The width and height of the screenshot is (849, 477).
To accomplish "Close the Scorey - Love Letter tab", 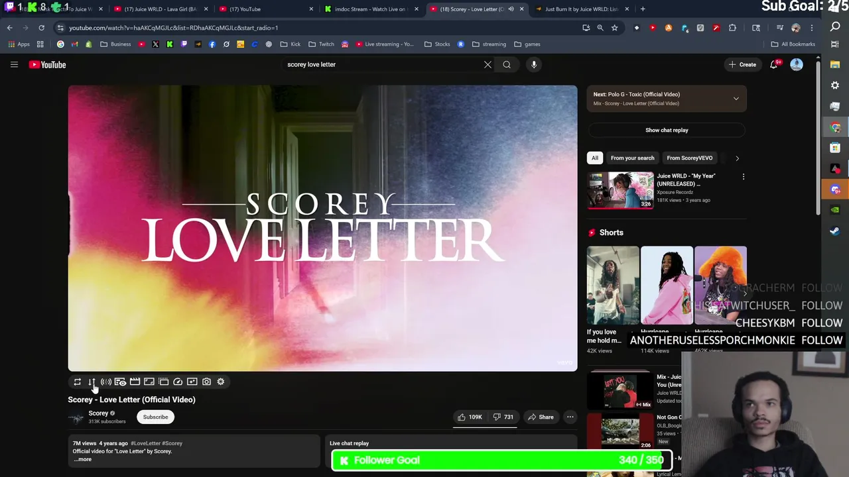I will pos(521,9).
